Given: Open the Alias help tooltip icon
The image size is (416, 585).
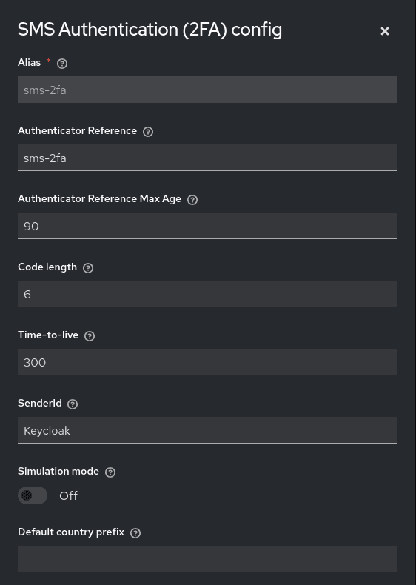Looking at the screenshot, I should (x=62, y=64).
